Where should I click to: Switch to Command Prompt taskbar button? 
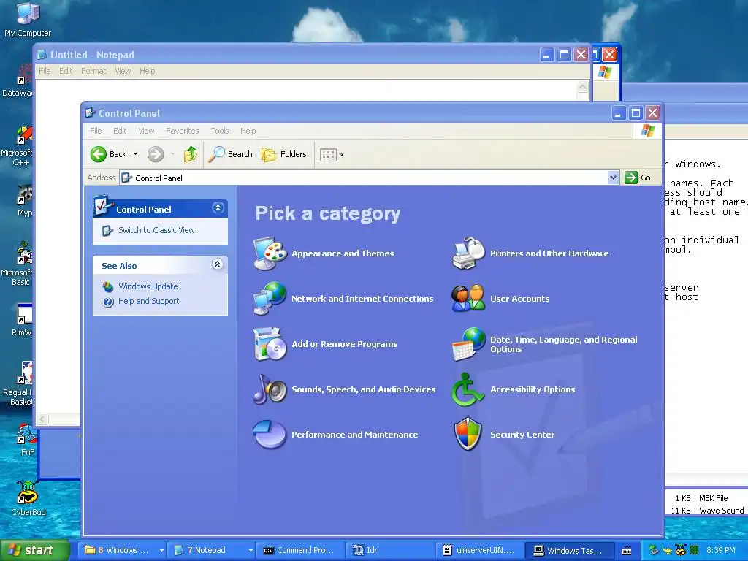coord(301,551)
